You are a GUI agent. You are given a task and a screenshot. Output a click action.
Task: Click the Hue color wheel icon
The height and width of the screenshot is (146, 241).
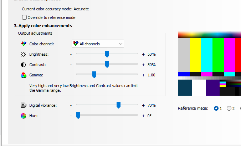pos(24,116)
